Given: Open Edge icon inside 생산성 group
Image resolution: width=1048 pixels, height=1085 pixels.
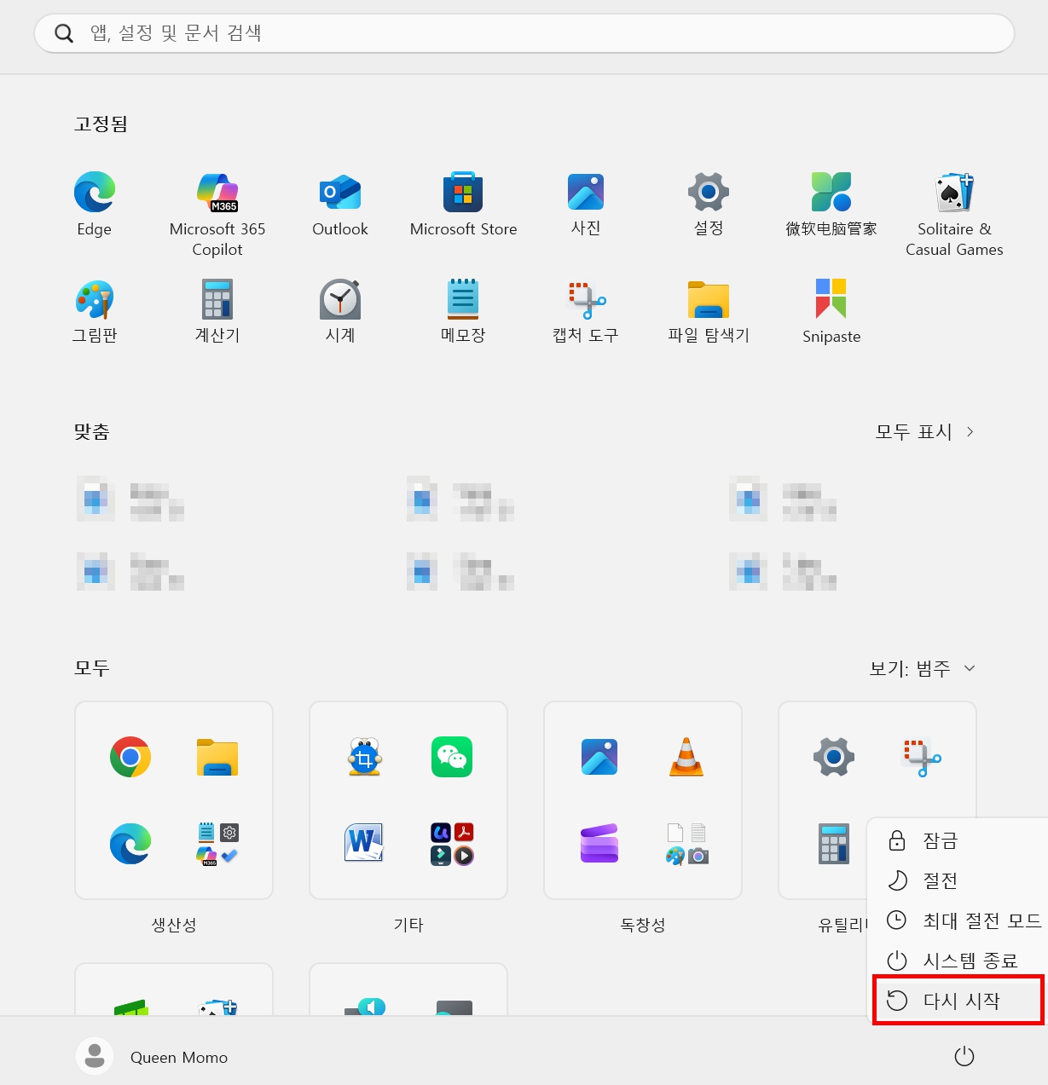Looking at the screenshot, I should coord(130,844).
